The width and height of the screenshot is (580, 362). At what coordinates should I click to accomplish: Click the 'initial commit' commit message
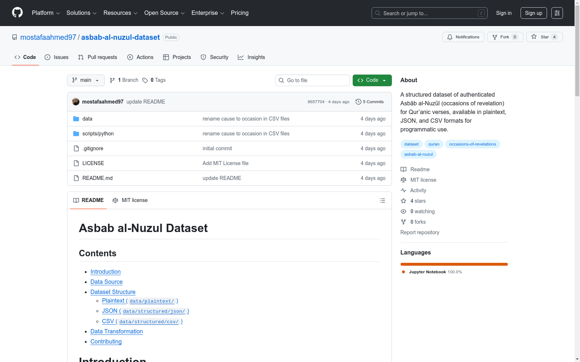point(217,148)
